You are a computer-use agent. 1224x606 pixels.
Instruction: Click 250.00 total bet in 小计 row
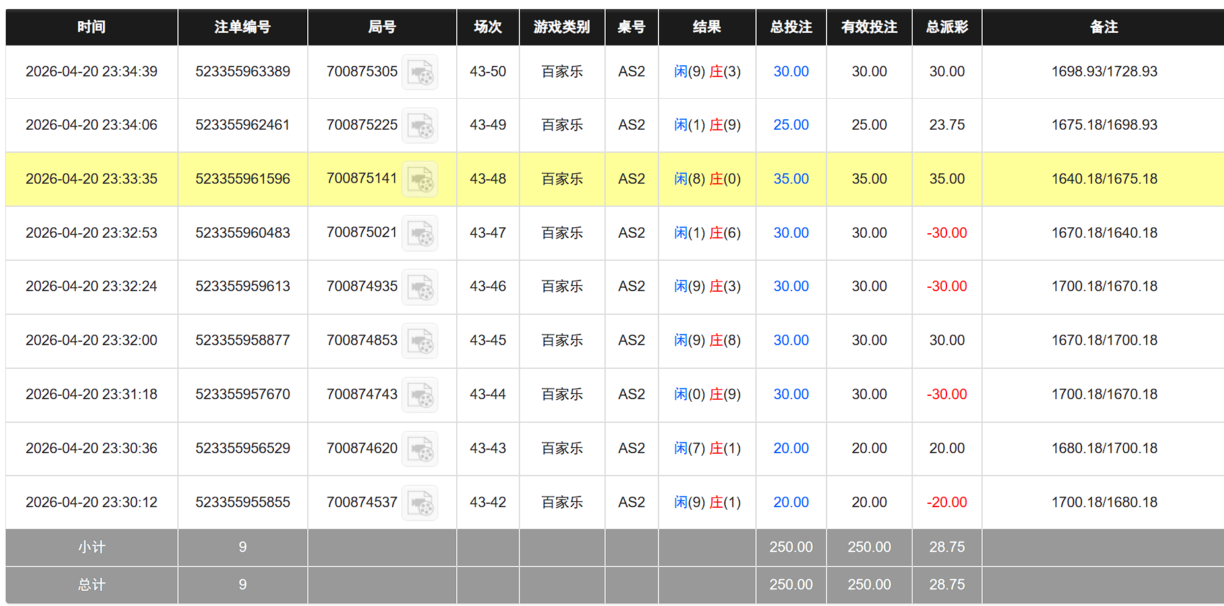(791, 547)
